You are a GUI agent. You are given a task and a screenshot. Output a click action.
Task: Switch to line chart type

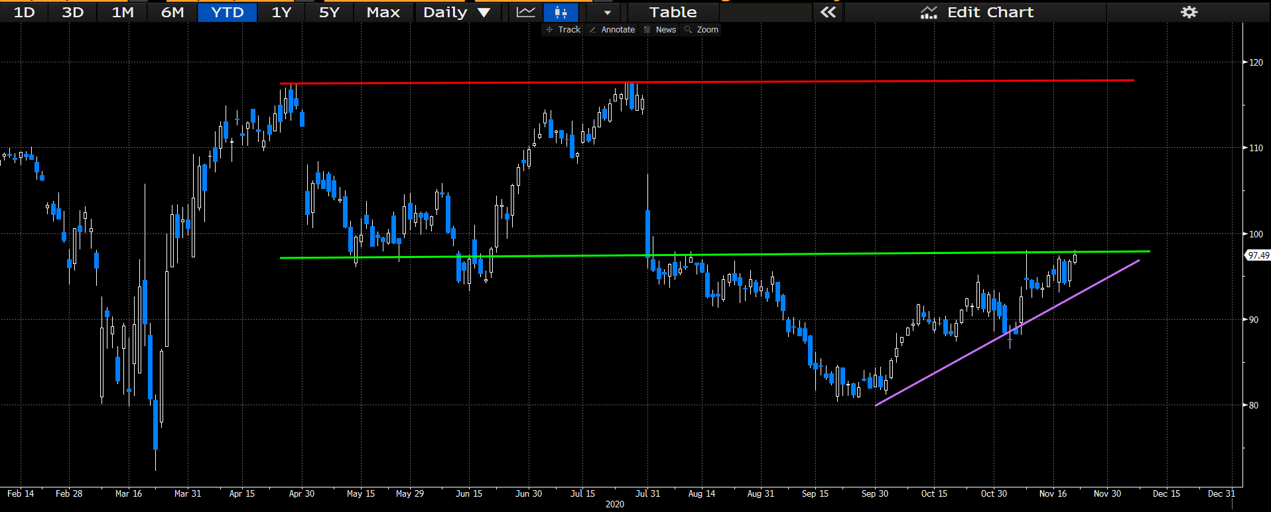(526, 12)
